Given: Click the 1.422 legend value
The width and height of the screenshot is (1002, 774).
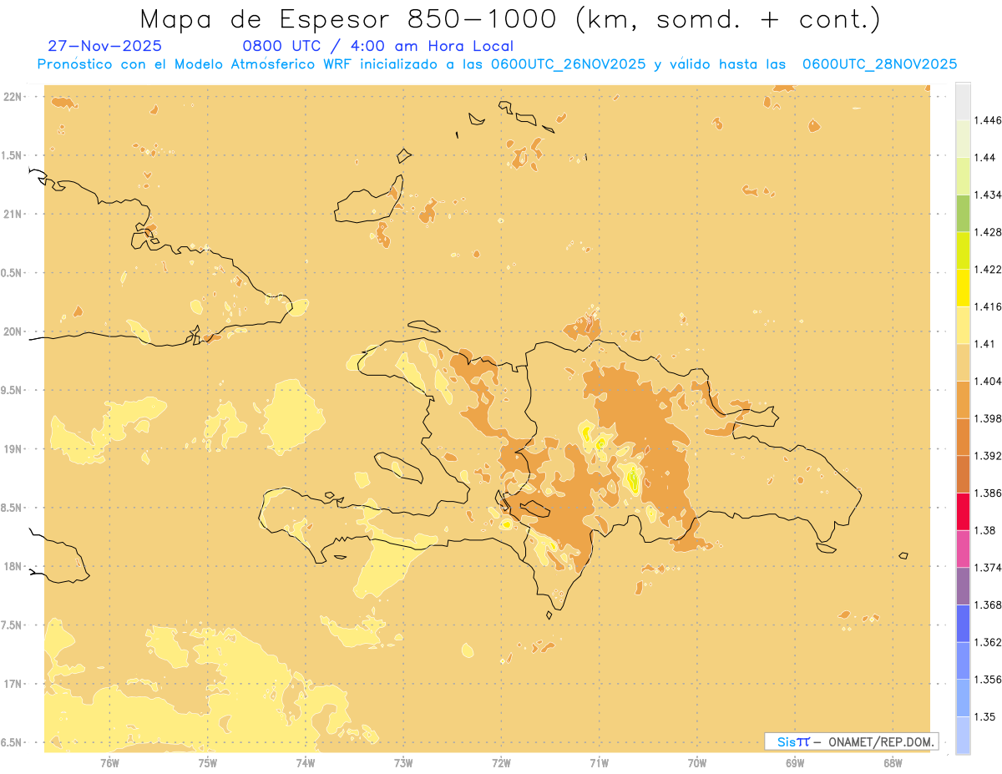Looking at the screenshot, I should [x=989, y=269].
